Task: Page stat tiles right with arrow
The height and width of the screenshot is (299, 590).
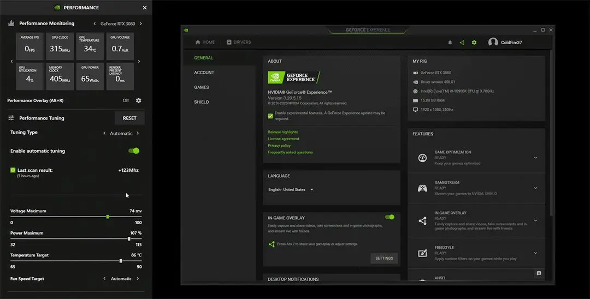Action: point(139,61)
